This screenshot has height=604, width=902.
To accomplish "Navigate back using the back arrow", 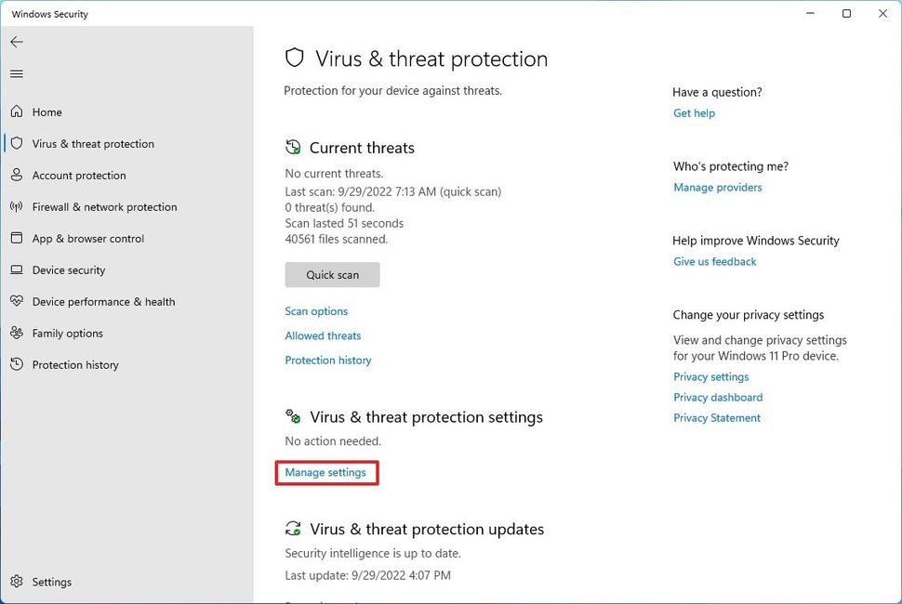I will (x=16, y=41).
